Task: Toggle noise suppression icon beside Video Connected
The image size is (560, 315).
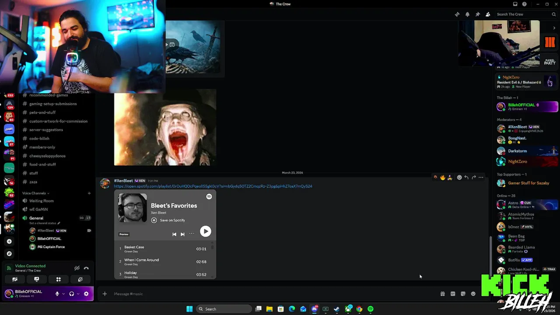Action: tap(77, 268)
